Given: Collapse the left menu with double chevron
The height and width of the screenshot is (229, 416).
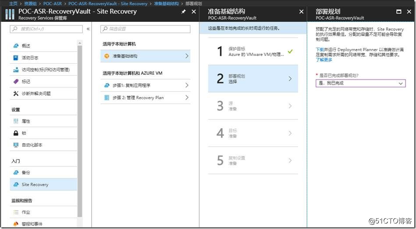Looking at the screenshot, I should point(88,29).
